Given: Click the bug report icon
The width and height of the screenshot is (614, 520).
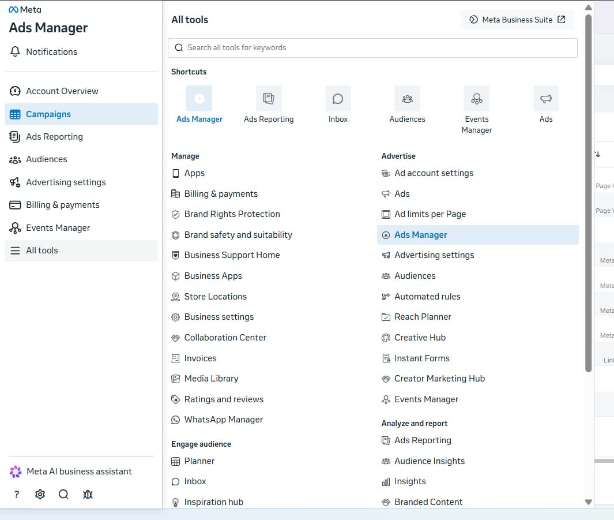Looking at the screenshot, I should 88,495.
